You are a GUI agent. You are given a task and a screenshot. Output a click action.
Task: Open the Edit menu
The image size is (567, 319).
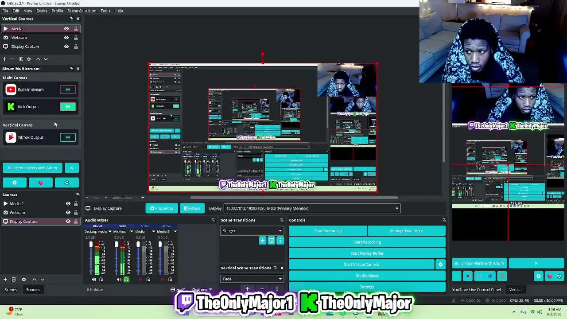(x=16, y=11)
